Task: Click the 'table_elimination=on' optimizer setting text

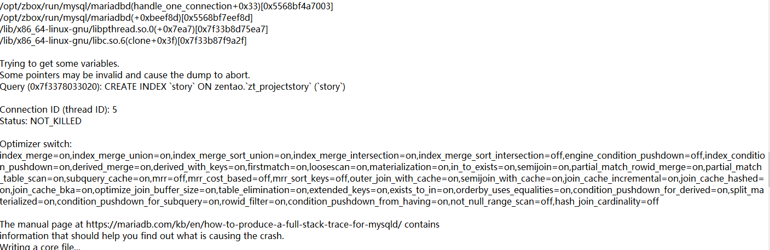Action: pyautogui.click(x=261, y=190)
